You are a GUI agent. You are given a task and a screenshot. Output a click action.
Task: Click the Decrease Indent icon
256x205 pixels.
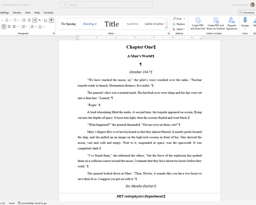pyautogui.click(x=24, y=20)
